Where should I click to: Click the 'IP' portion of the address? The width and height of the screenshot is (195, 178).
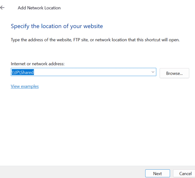click(x=17, y=72)
